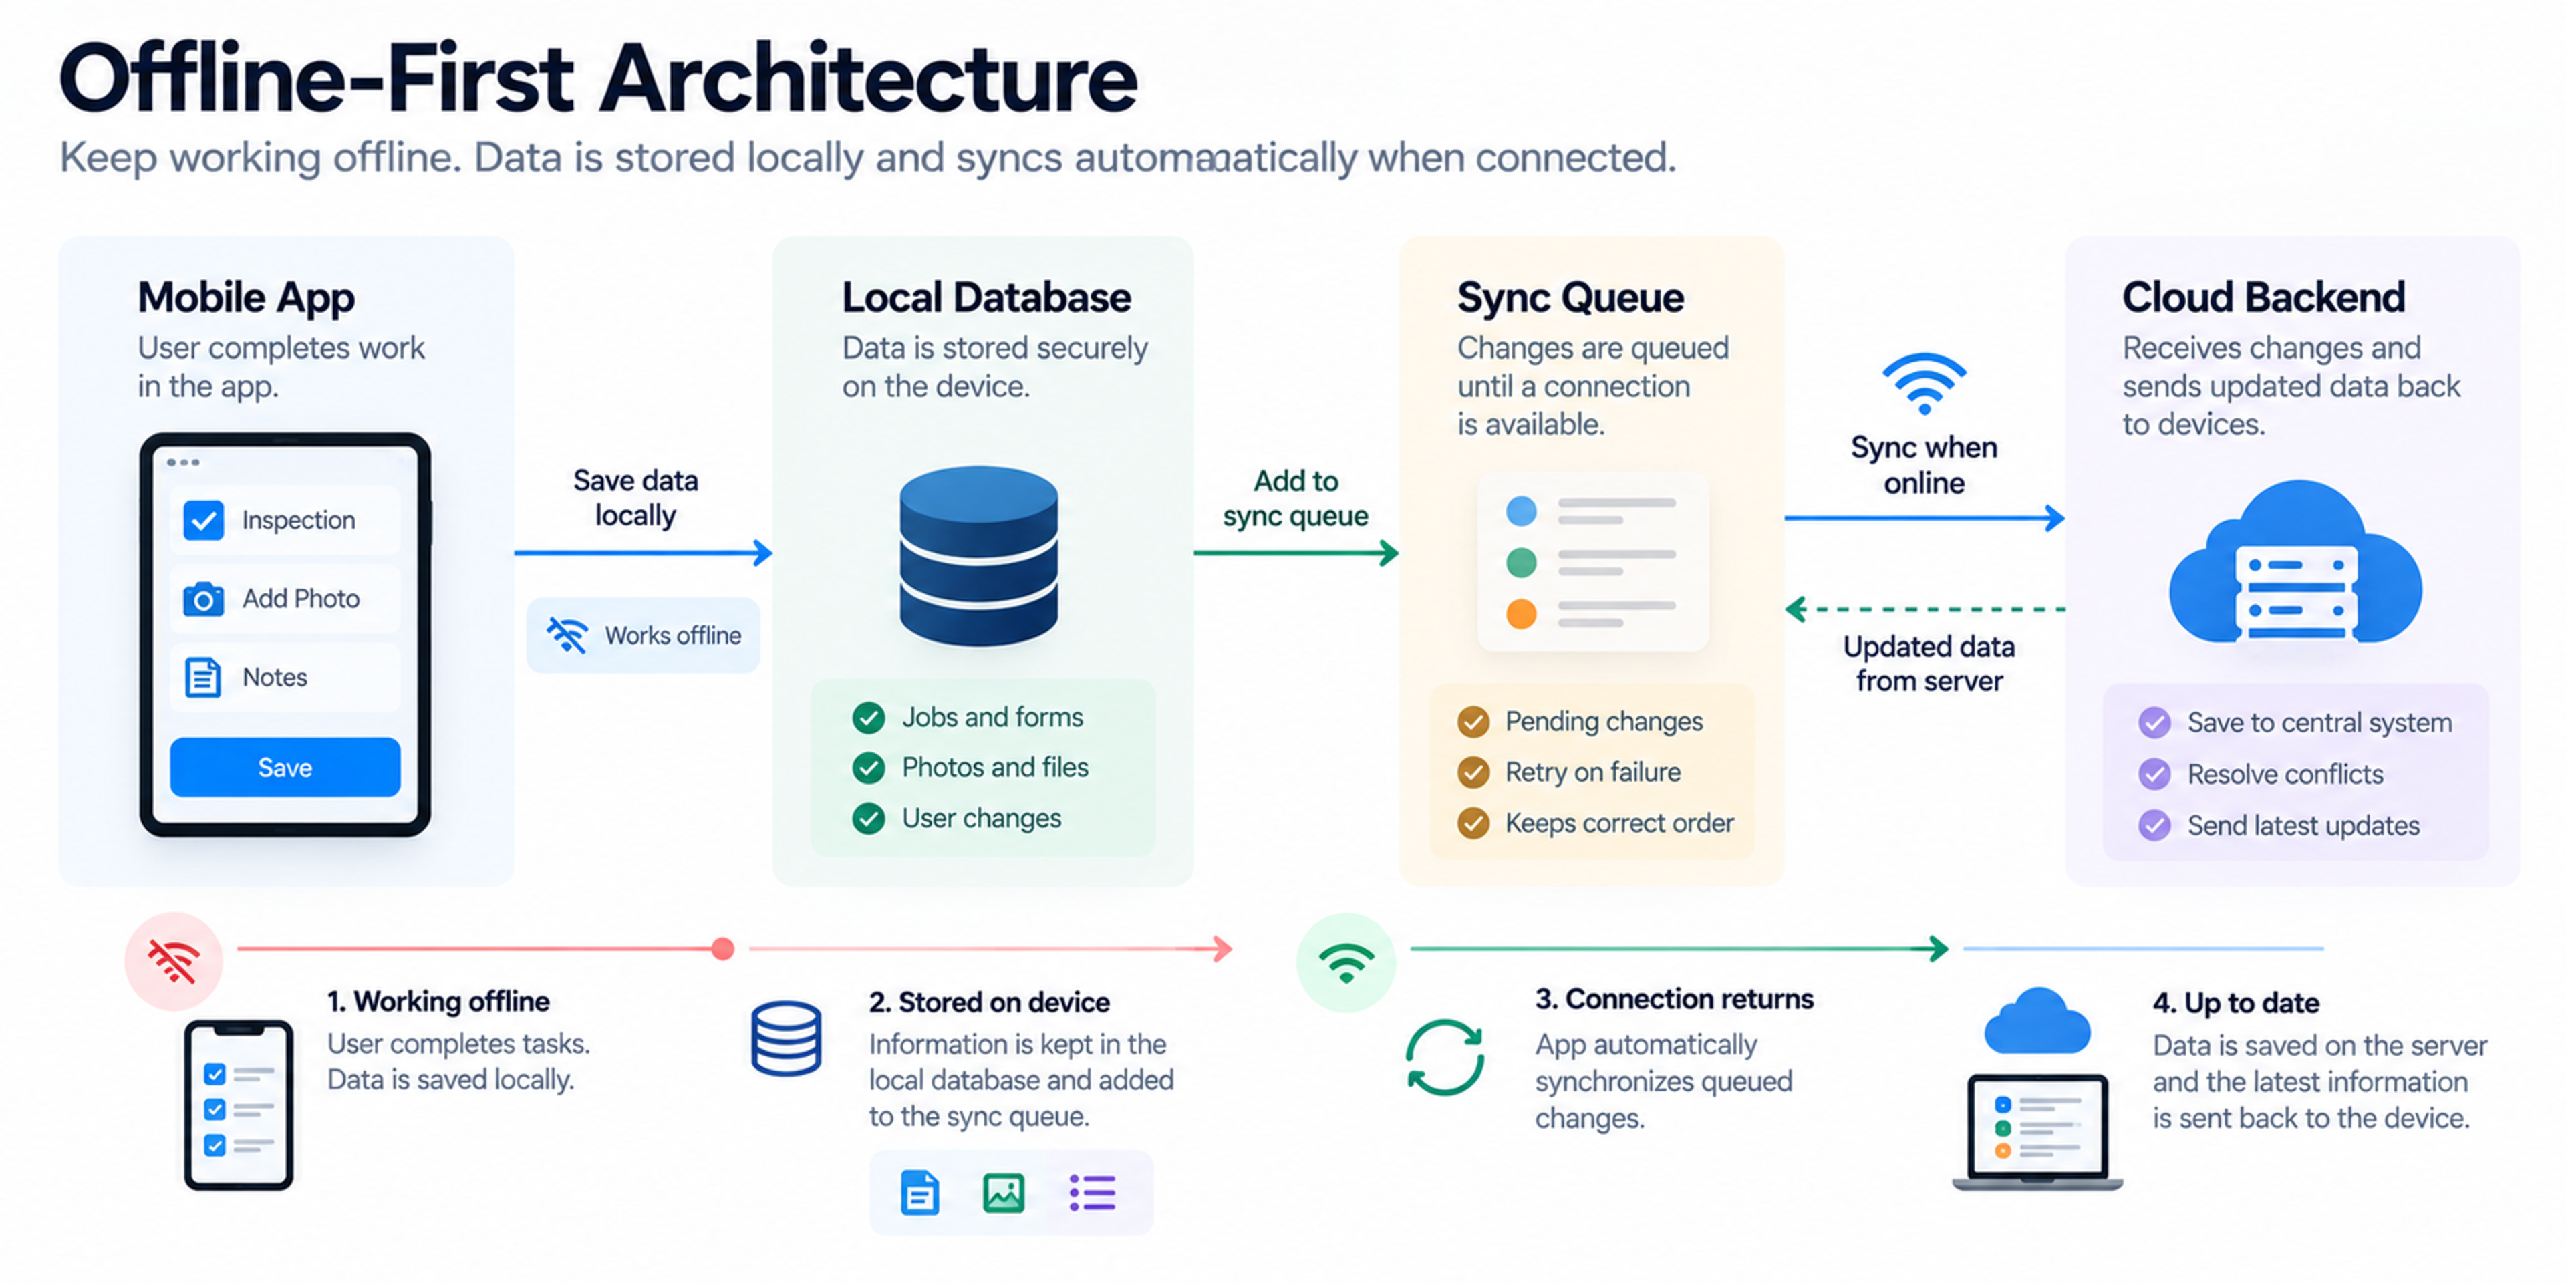Click the purple check beside Send latest updates
Image resolution: width=2566 pixels, height=1283 pixels.
click(2154, 826)
